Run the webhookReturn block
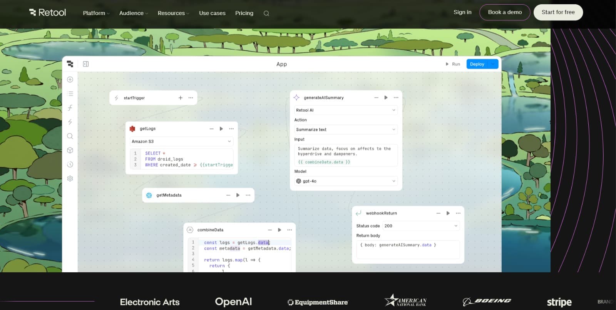Viewport: 616px width, 310px height. [448, 213]
